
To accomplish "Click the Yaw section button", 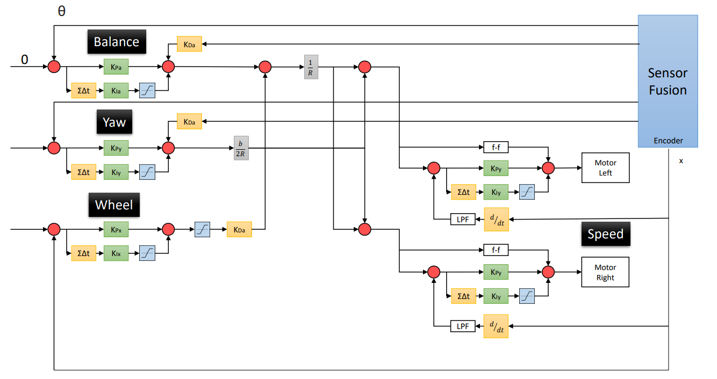I will pyautogui.click(x=114, y=122).
